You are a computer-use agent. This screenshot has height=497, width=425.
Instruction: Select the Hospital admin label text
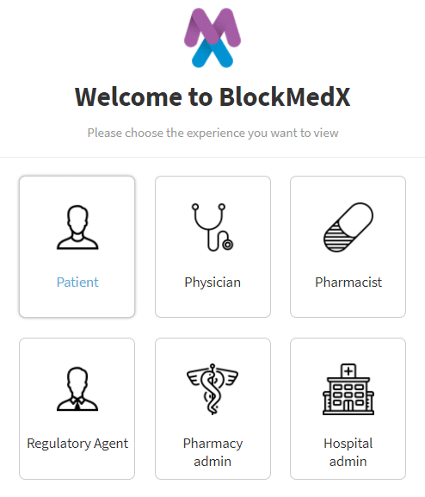(x=348, y=452)
